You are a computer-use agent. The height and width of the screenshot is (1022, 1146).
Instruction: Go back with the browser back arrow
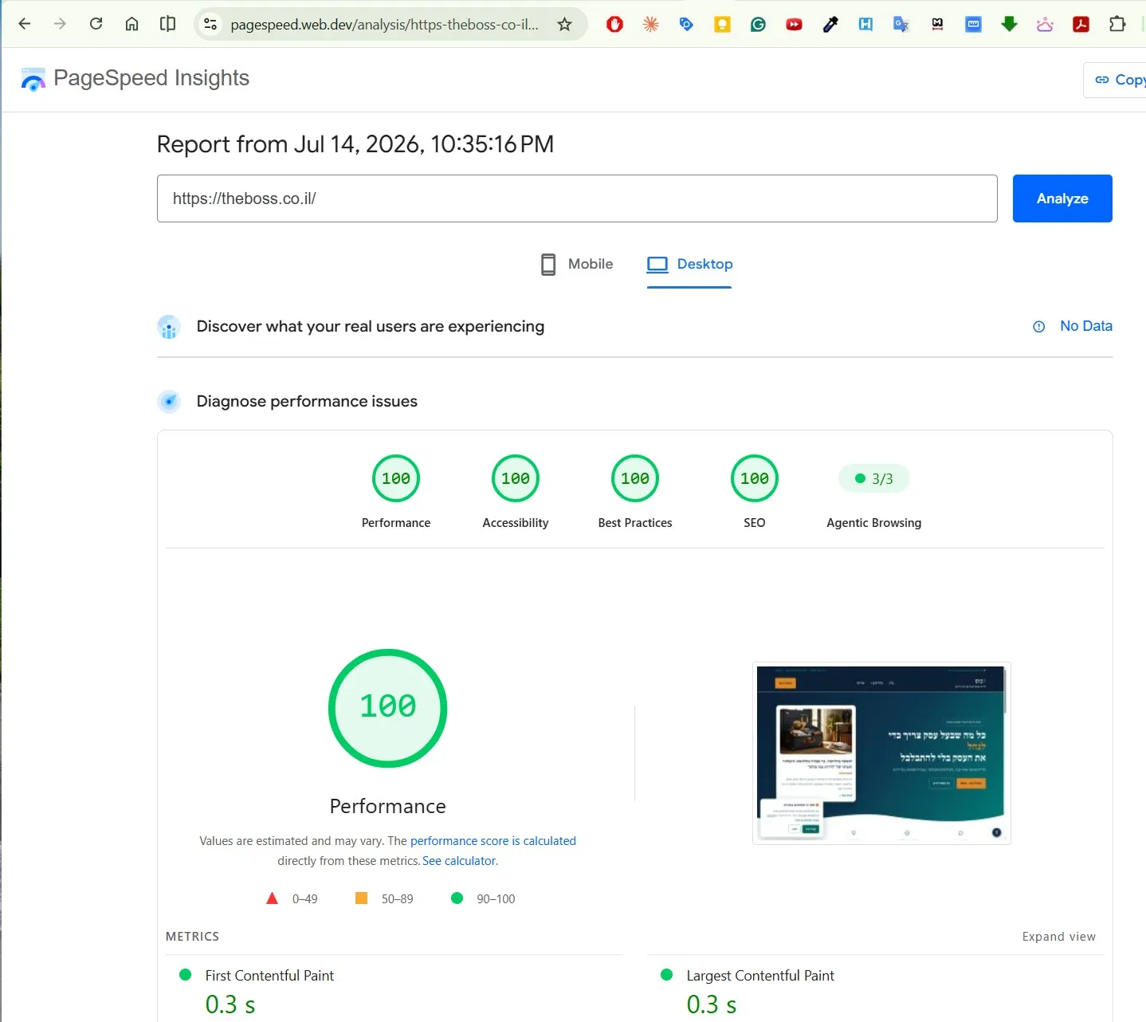pyautogui.click(x=25, y=24)
